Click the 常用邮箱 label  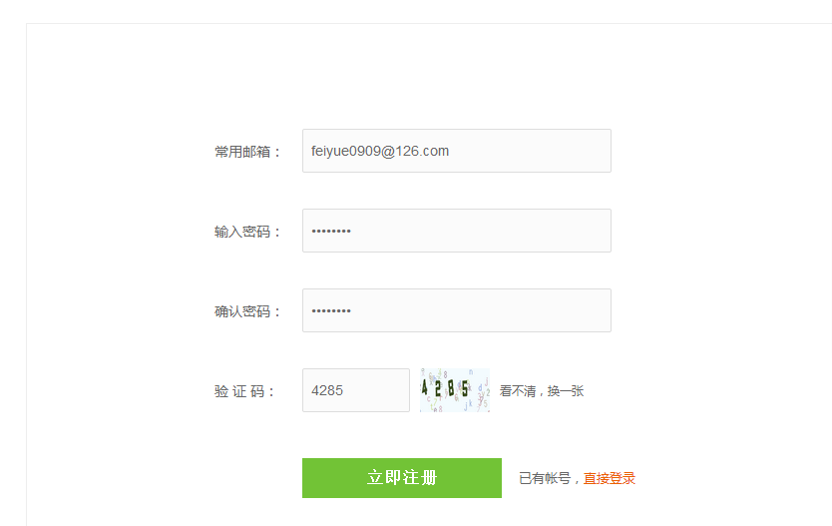(247, 152)
